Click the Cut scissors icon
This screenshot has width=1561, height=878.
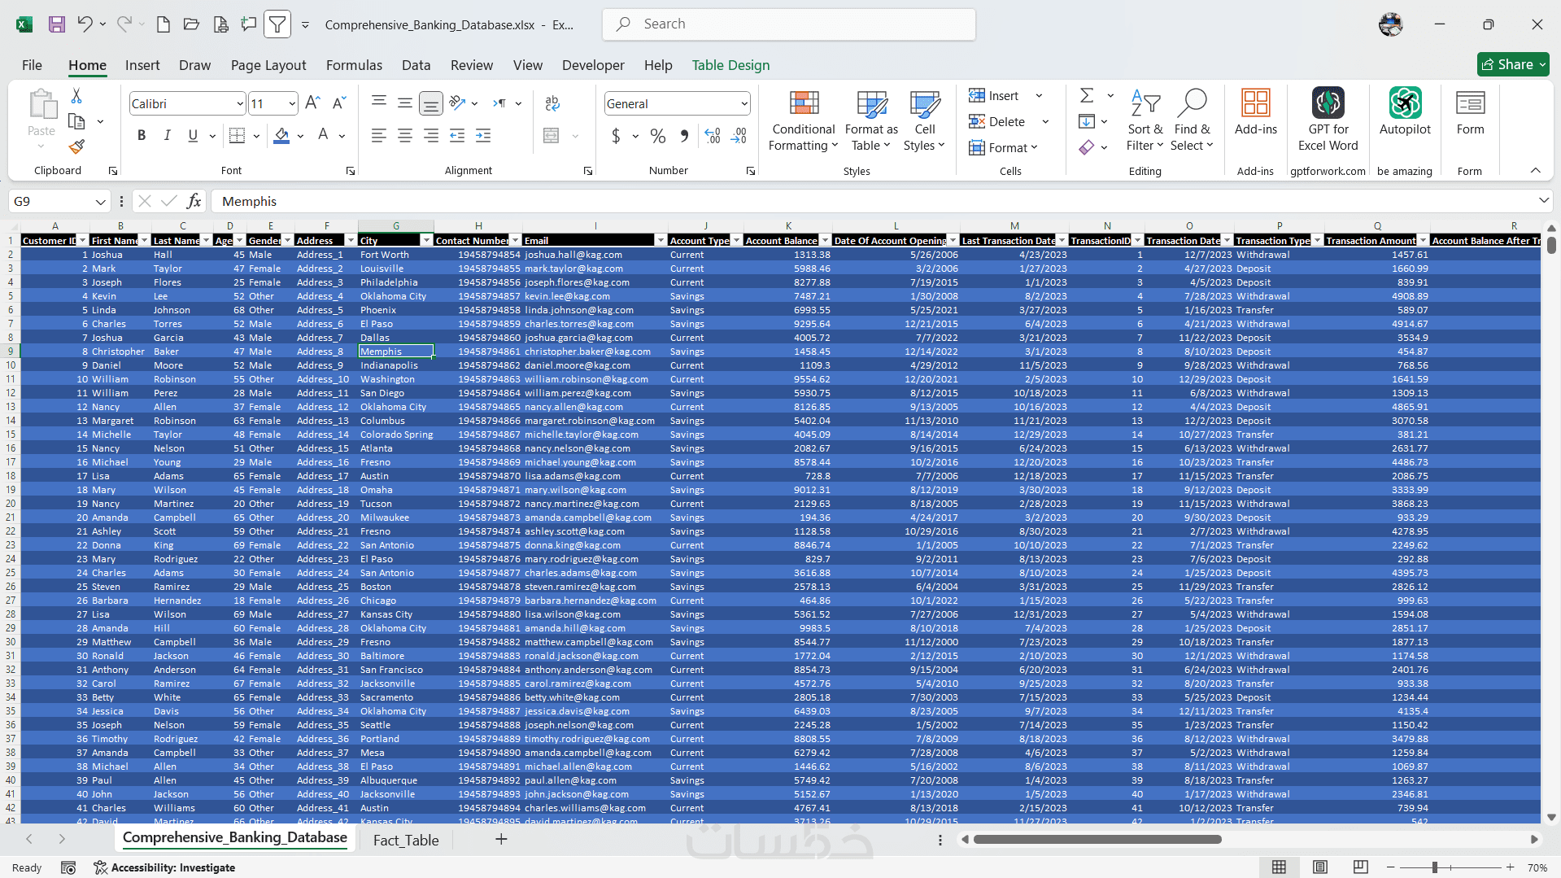point(76,96)
